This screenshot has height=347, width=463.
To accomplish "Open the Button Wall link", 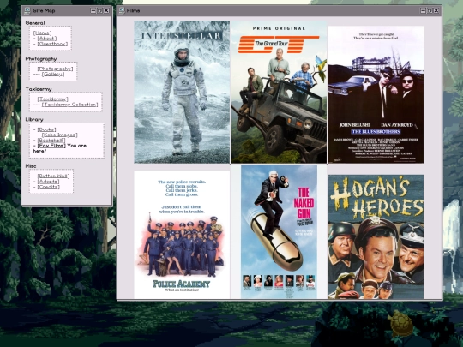I will click(53, 176).
